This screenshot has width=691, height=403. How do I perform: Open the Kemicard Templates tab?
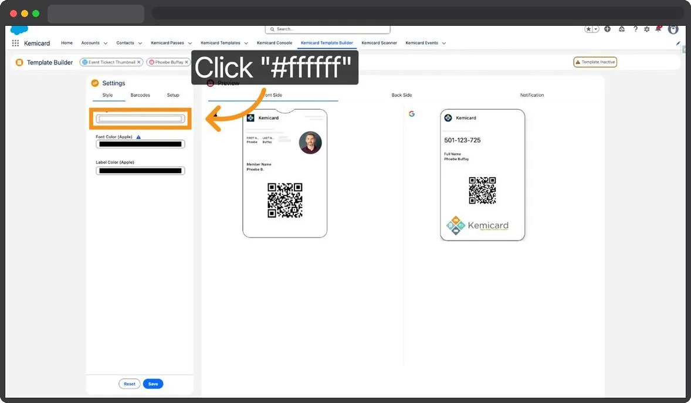(221, 43)
